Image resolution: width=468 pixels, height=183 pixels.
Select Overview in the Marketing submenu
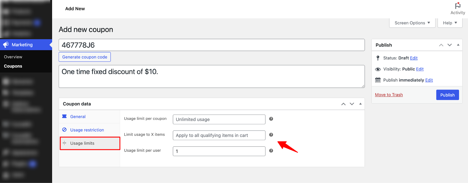pos(13,57)
